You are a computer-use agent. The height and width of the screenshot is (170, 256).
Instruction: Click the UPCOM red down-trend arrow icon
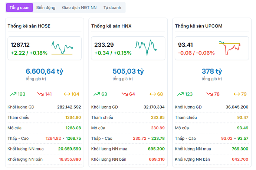(x=210, y=94)
